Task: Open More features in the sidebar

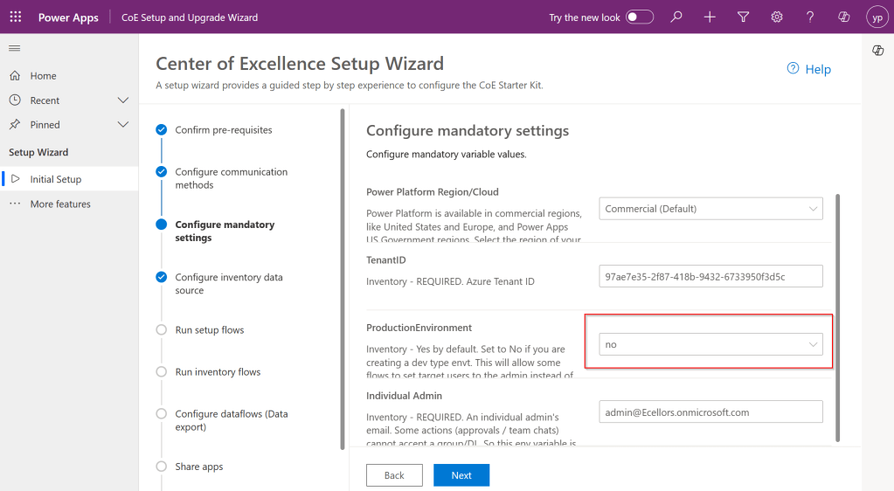Action: (x=59, y=204)
